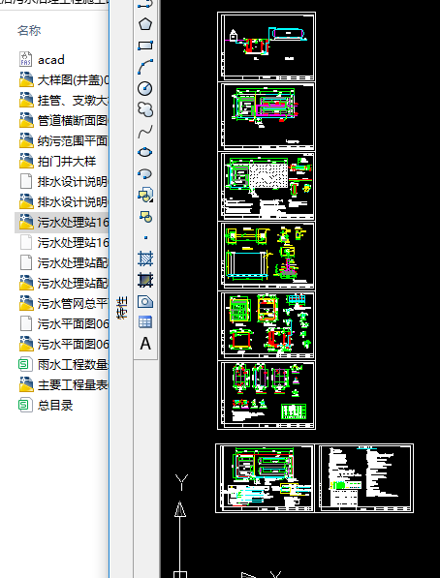This screenshot has height=578, width=440.
Task: Select 污水处理站配 file with DWG icon
Action: [x=64, y=283]
